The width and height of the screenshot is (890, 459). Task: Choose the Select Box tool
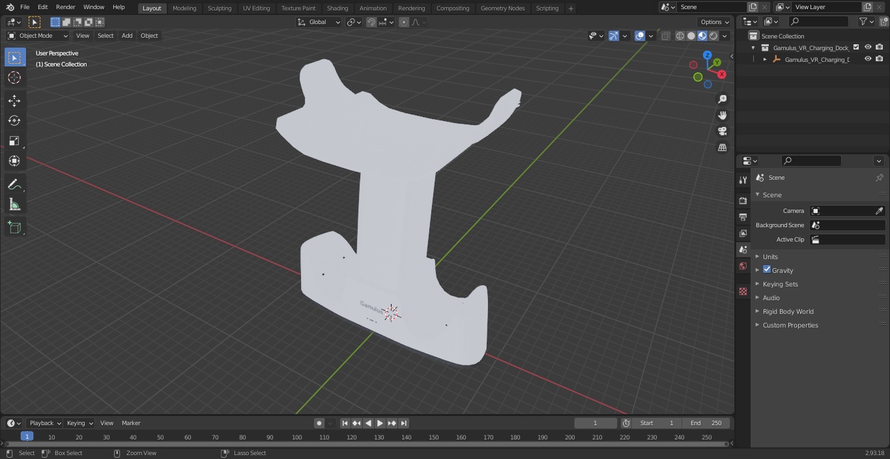[x=14, y=57]
